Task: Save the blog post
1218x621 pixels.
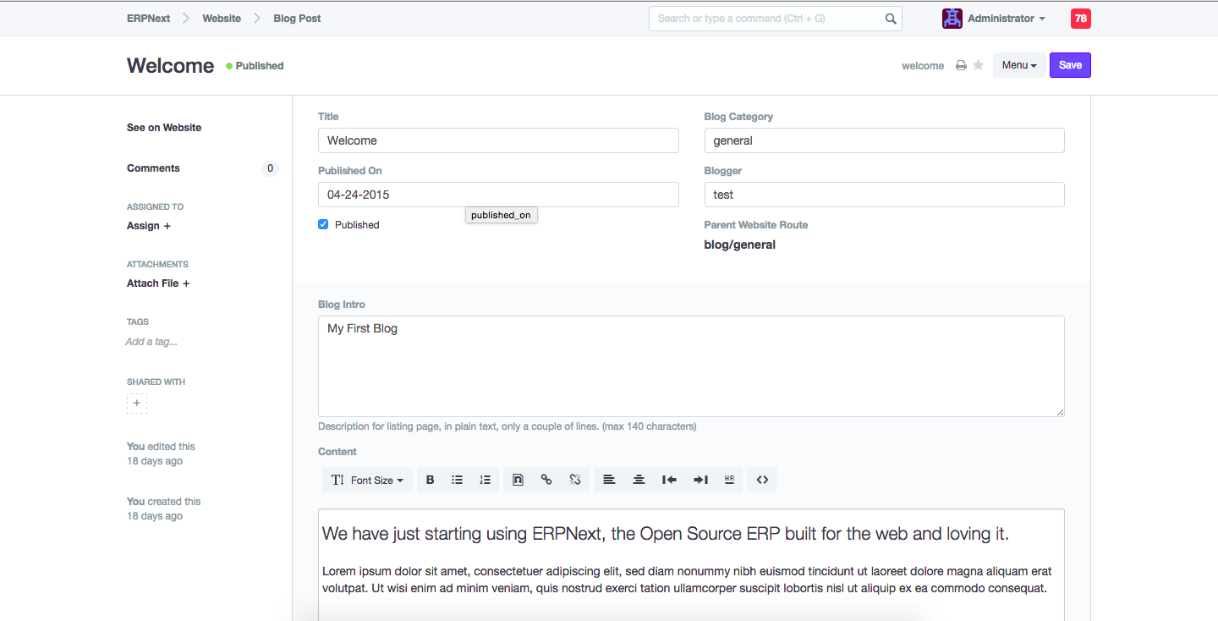Action: coord(1070,65)
